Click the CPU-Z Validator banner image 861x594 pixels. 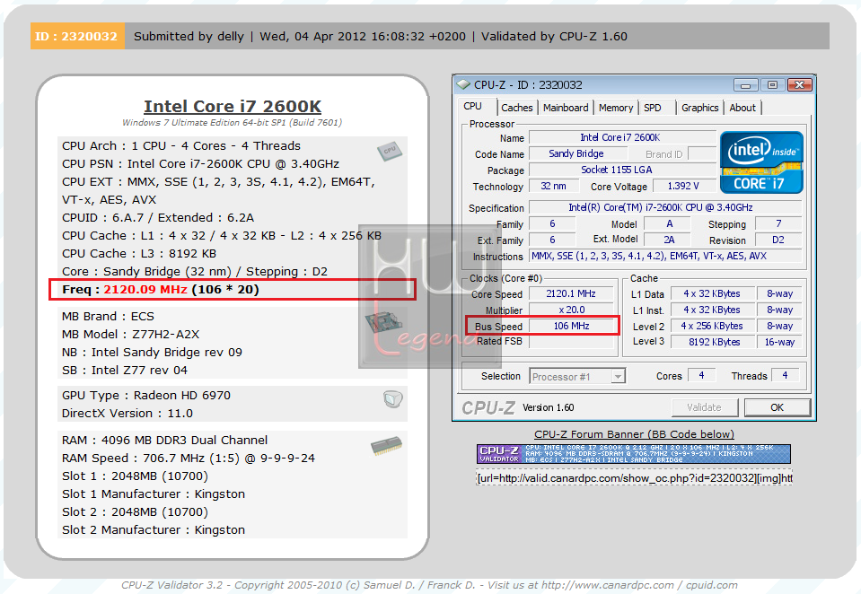point(634,454)
